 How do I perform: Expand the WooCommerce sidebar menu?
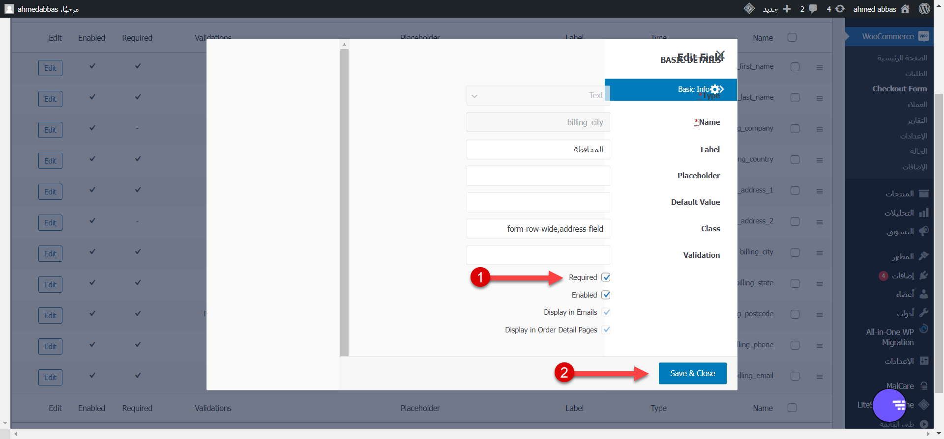point(887,37)
